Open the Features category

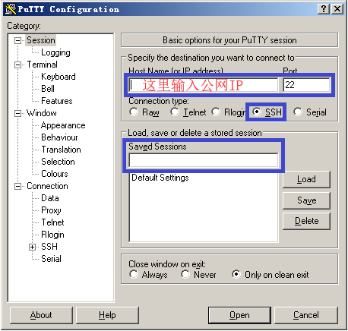coord(57,101)
